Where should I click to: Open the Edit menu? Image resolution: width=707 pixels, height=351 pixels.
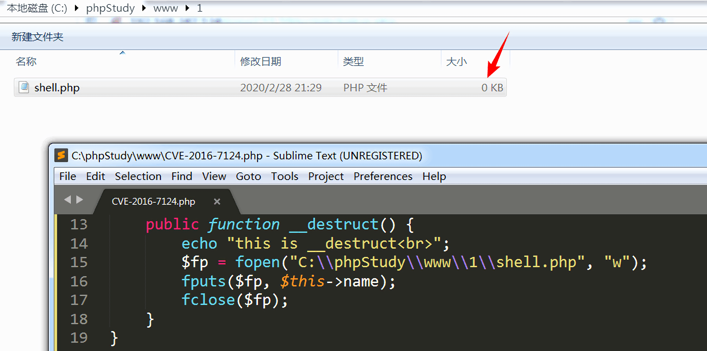pos(95,176)
